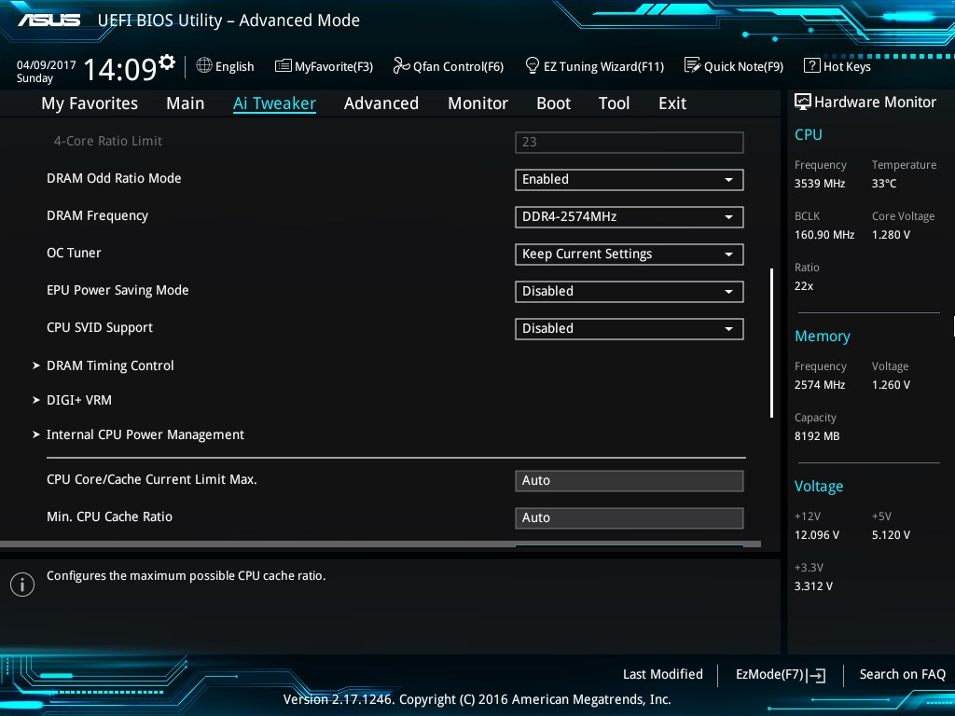Click the DRAM Frequency label
Screen dimensions: 955x716
pyautogui.click(x=97, y=215)
